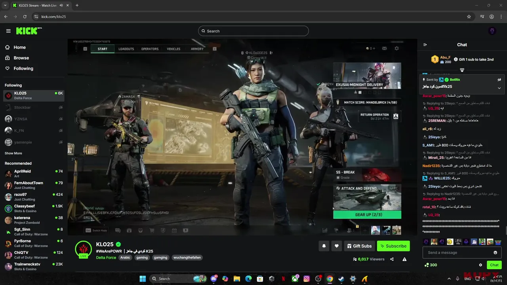The image size is (507, 285).
Task: Collapse the chat panel with arrow icon
Action: point(425,45)
